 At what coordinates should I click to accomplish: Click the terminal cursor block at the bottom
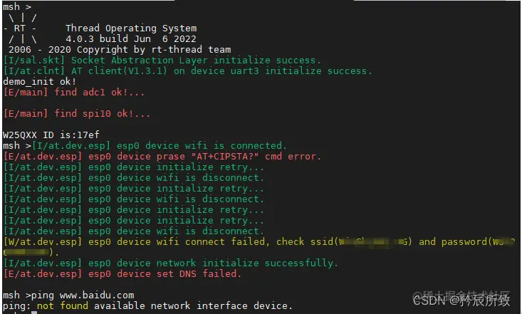34,313
